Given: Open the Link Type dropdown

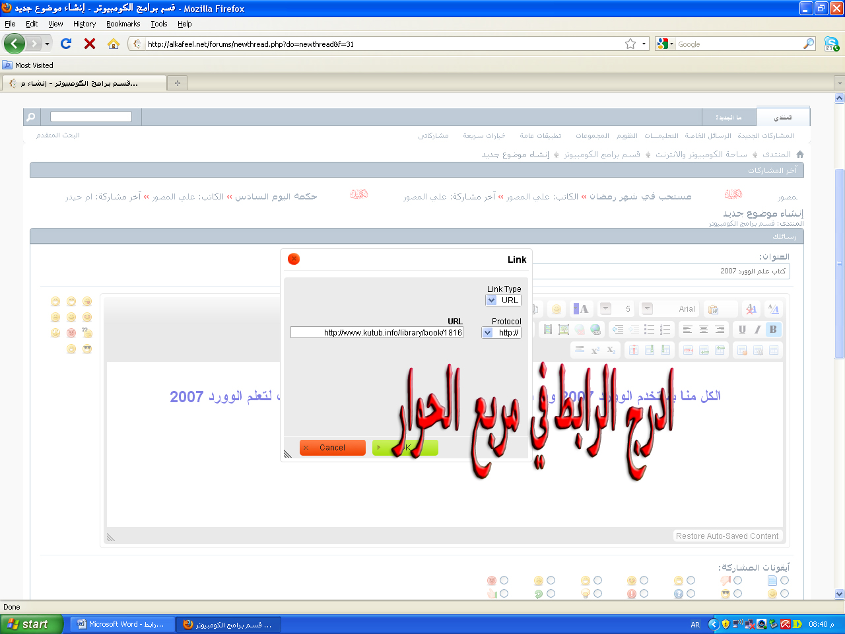Looking at the screenshot, I should [x=491, y=300].
